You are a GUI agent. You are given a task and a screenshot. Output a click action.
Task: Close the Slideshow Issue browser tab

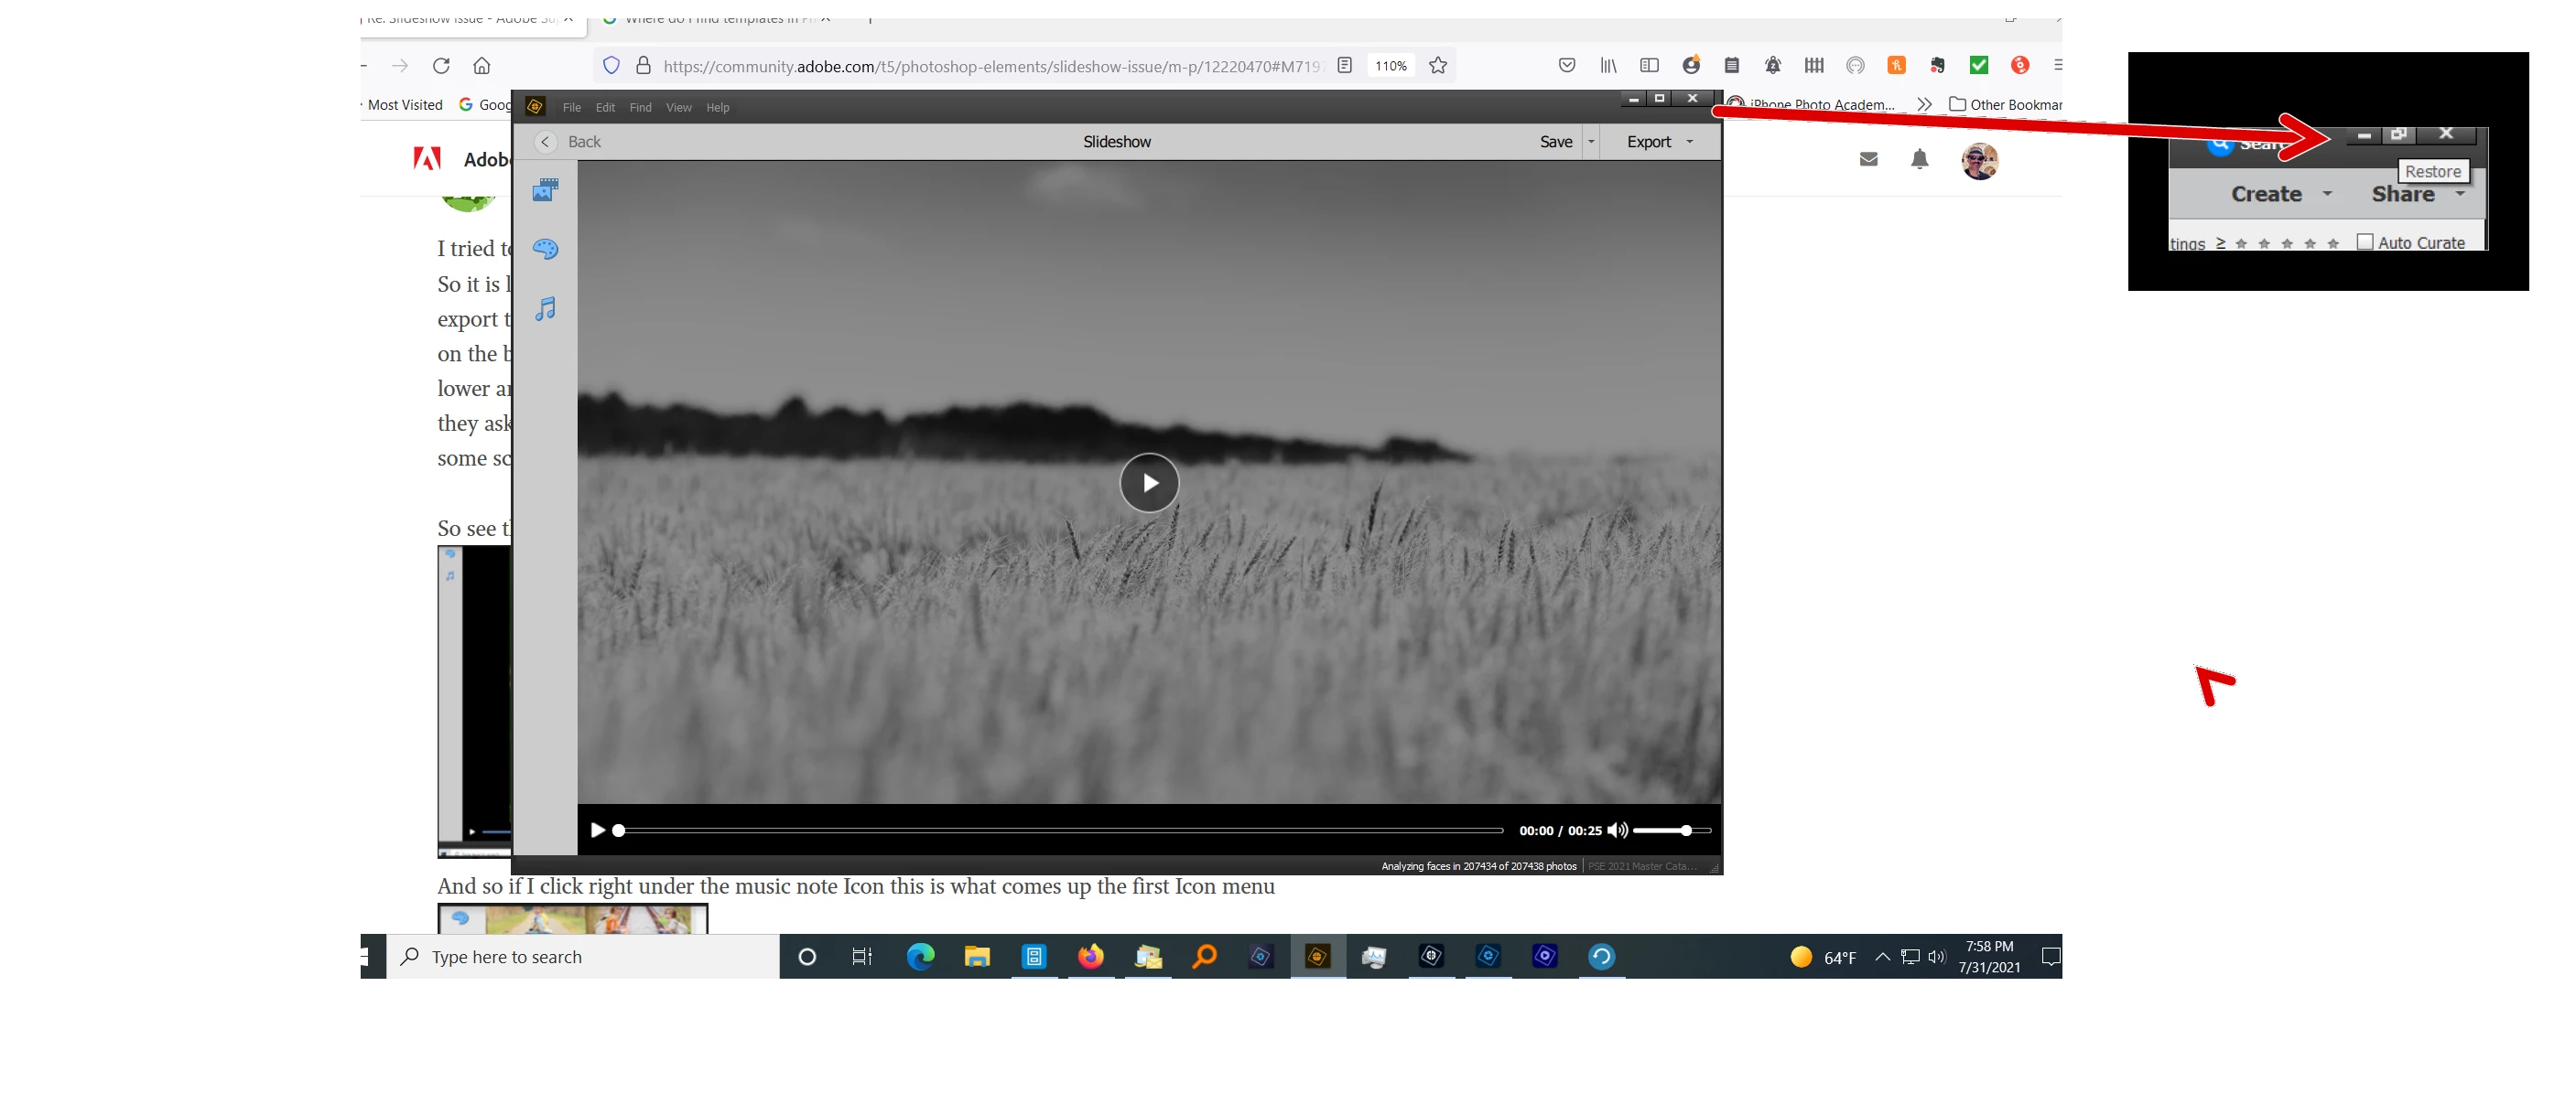pyautogui.click(x=568, y=19)
